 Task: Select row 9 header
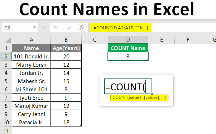pyautogui.click(x=6, y=114)
